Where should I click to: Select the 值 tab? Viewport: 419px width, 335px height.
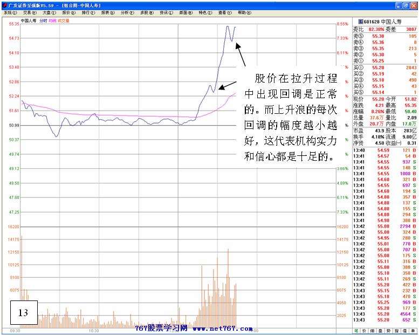(x=404, y=330)
